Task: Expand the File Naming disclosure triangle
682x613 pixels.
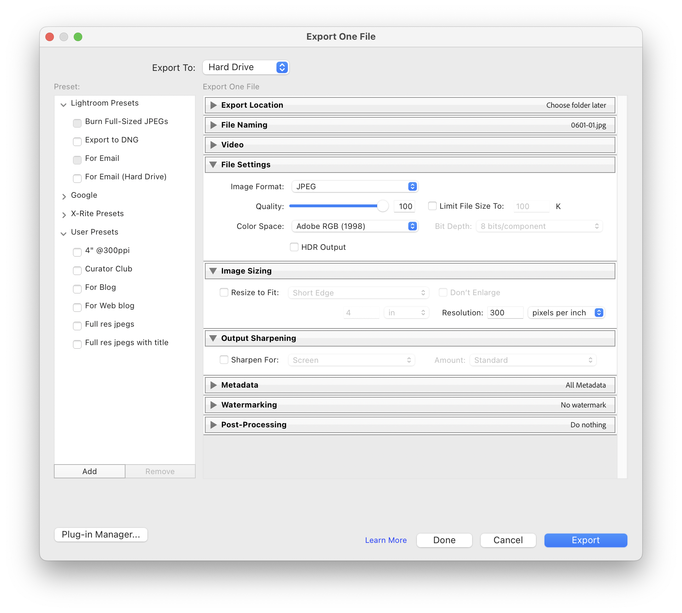Action: coord(213,125)
